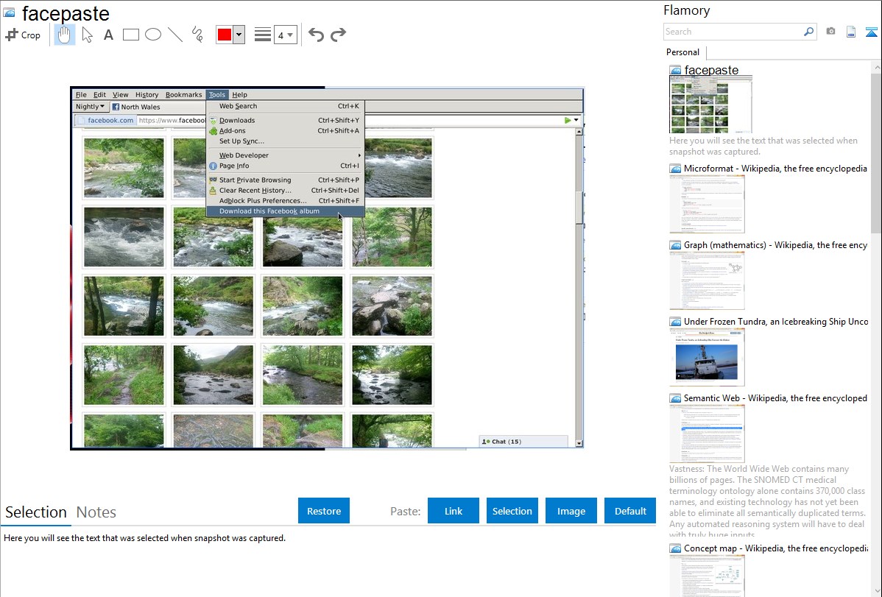Click the 'Graph (mathematics) - Wikipedia' snapshot title
882x597 pixels.
pos(776,245)
